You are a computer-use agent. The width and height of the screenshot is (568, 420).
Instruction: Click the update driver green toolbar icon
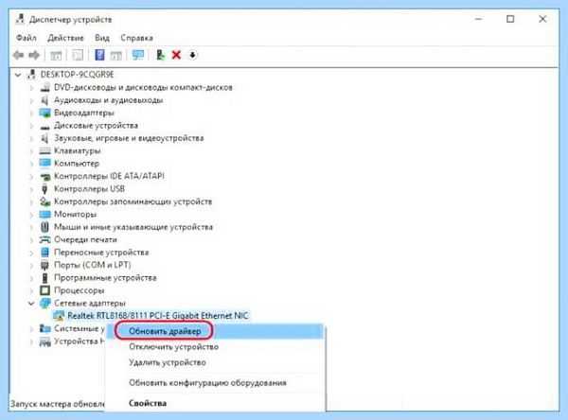(x=160, y=55)
